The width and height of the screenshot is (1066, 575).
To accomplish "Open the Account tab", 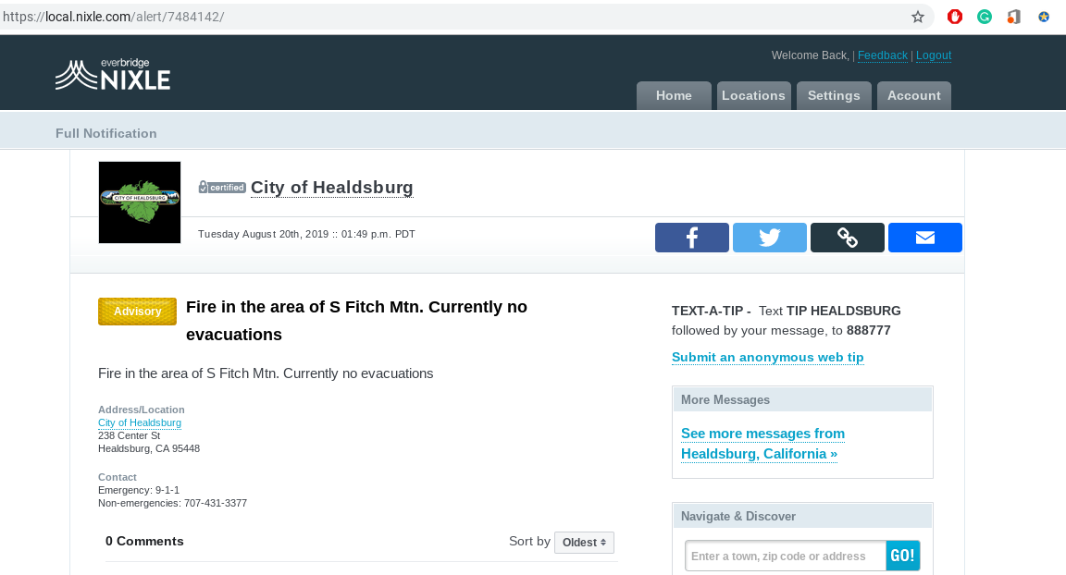I will click(x=913, y=95).
